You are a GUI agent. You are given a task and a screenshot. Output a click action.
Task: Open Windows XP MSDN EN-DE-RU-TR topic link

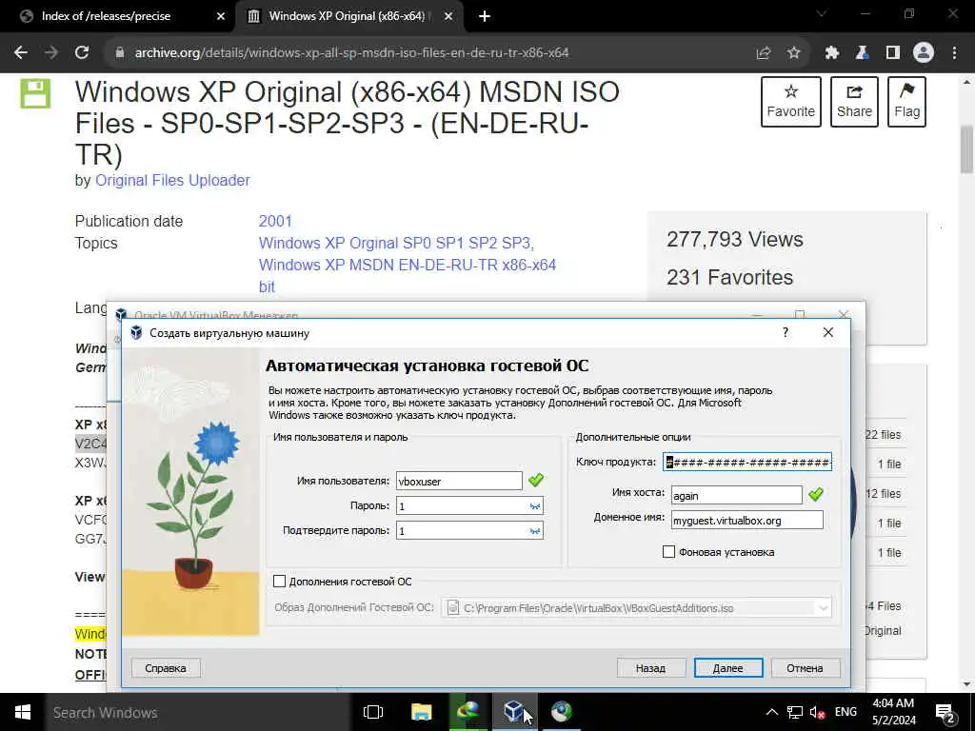click(408, 275)
